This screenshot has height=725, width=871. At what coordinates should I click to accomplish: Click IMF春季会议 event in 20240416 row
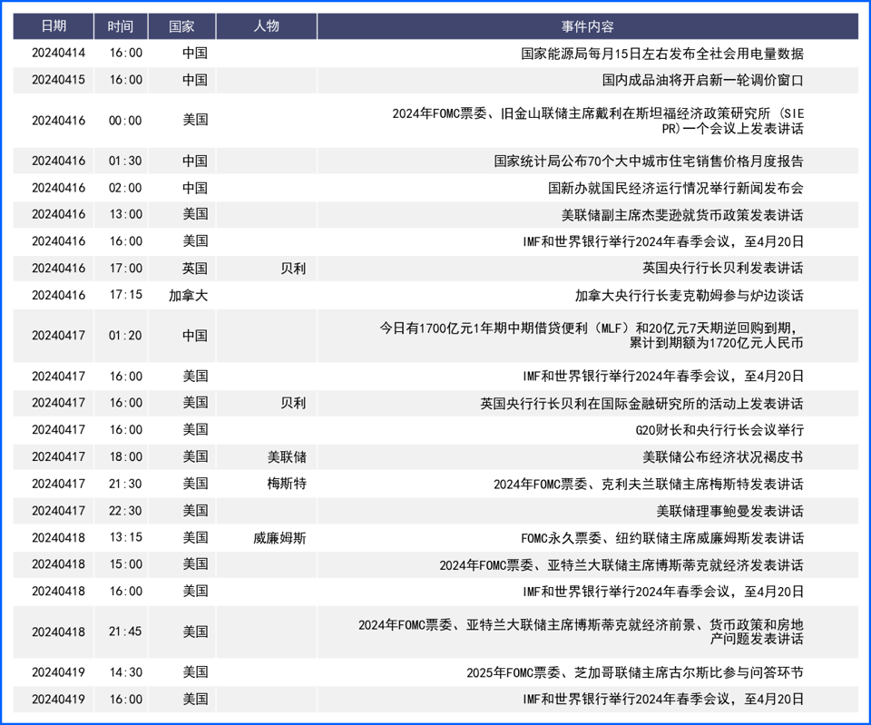(x=663, y=241)
